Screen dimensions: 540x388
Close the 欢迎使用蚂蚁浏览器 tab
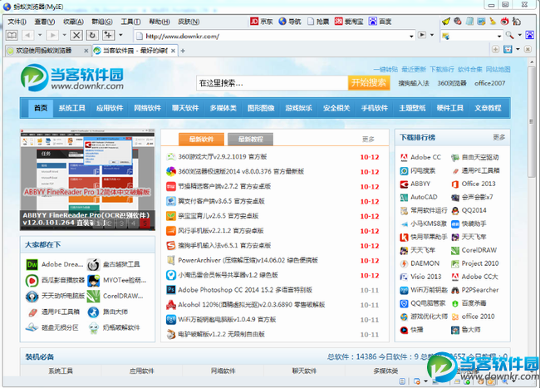tap(86, 51)
